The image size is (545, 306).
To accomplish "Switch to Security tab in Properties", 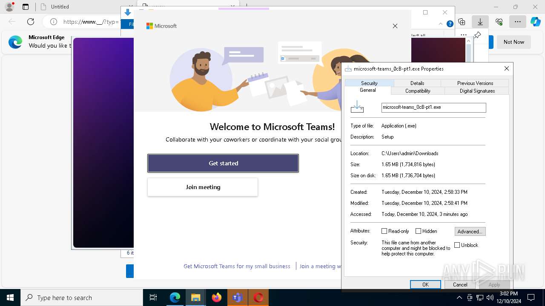I will coord(369,83).
